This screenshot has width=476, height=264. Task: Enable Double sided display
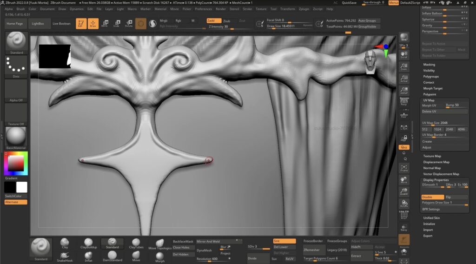[432, 197]
